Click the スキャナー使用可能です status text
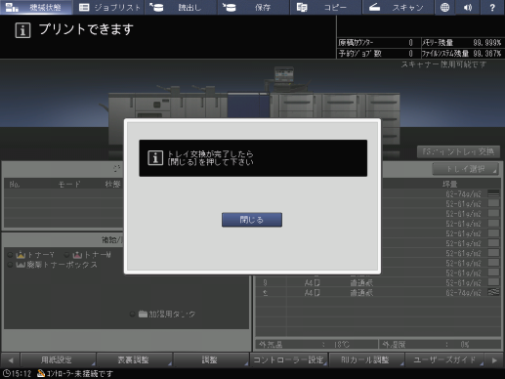The width and height of the screenshot is (505, 379). point(443,64)
